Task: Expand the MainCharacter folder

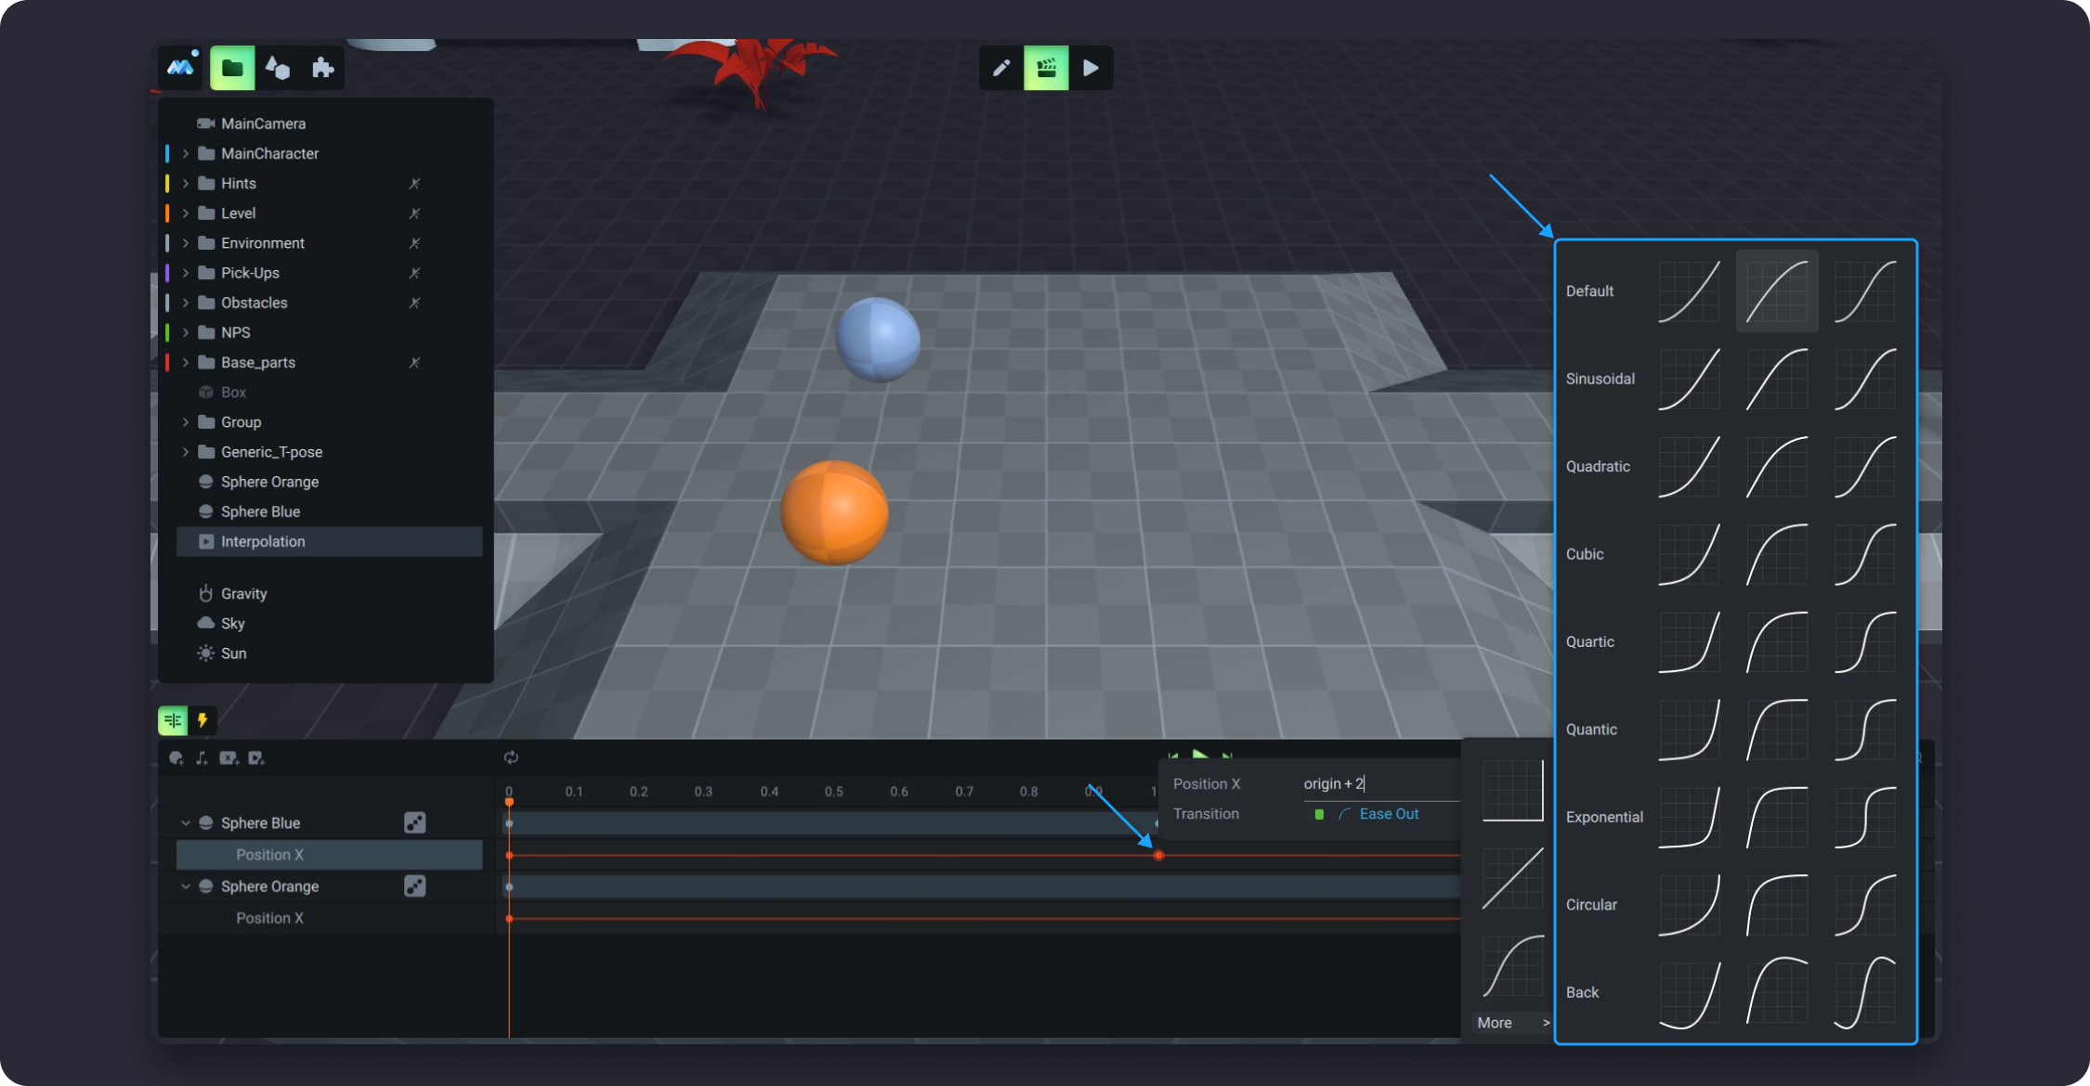Action: 186,153
